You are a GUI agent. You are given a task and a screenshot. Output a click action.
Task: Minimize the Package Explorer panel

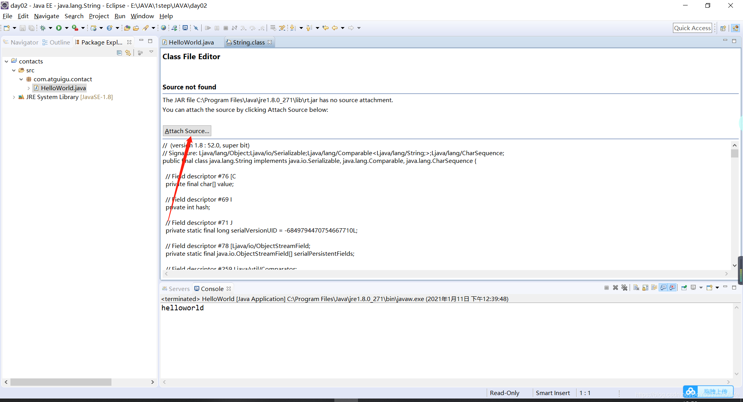(x=141, y=41)
